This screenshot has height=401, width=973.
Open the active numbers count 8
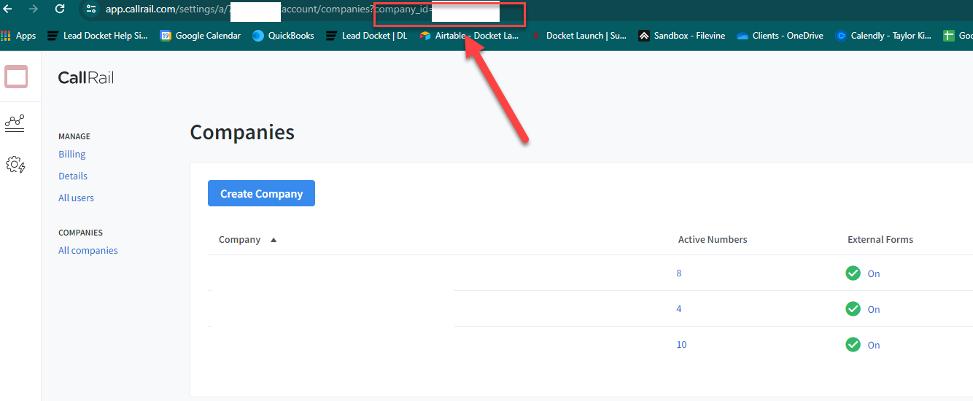point(679,273)
